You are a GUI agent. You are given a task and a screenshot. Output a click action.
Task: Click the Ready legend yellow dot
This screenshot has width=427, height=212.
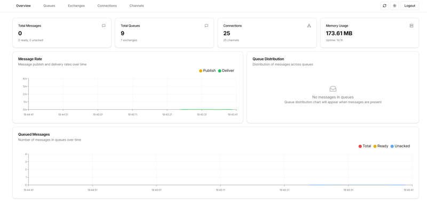click(375, 146)
